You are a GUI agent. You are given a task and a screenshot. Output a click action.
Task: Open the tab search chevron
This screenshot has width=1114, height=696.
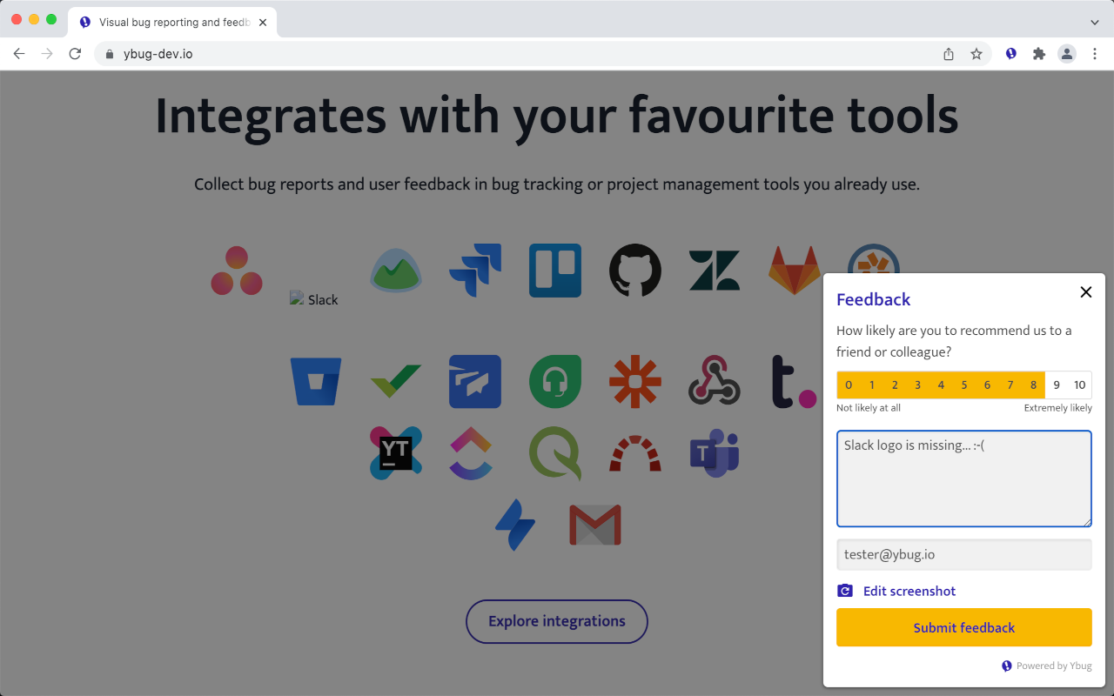click(1094, 22)
